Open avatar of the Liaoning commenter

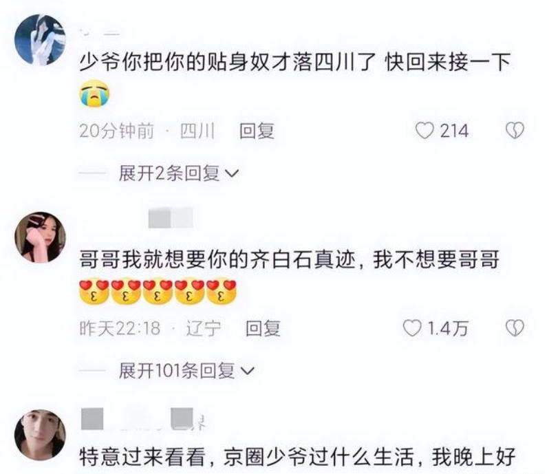pos(41,237)
